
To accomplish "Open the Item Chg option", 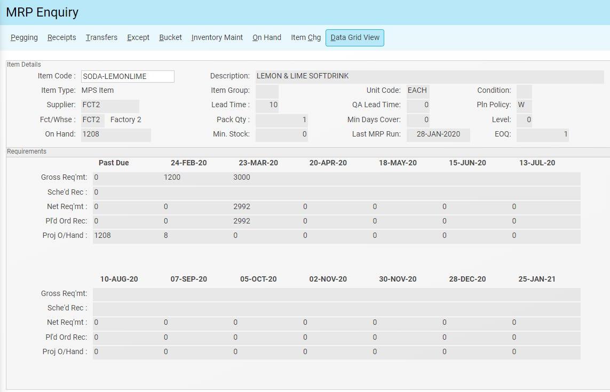I will (x=306, y=38).
